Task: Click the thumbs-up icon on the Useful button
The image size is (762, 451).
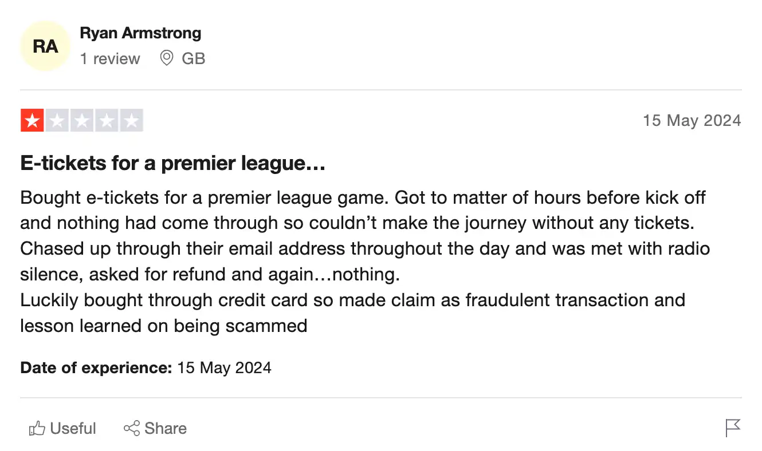Action: (x=36, y=428)
